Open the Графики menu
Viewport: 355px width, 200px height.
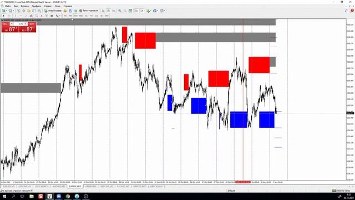tap(36, 6)
